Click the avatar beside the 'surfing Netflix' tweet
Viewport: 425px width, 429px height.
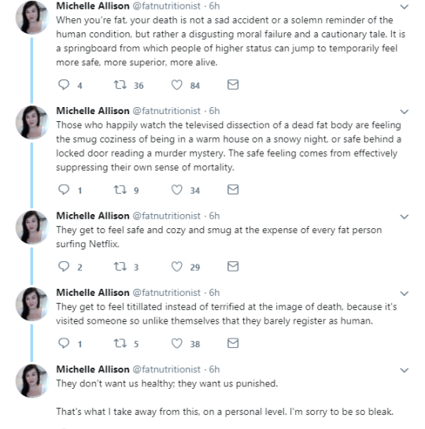32,227
